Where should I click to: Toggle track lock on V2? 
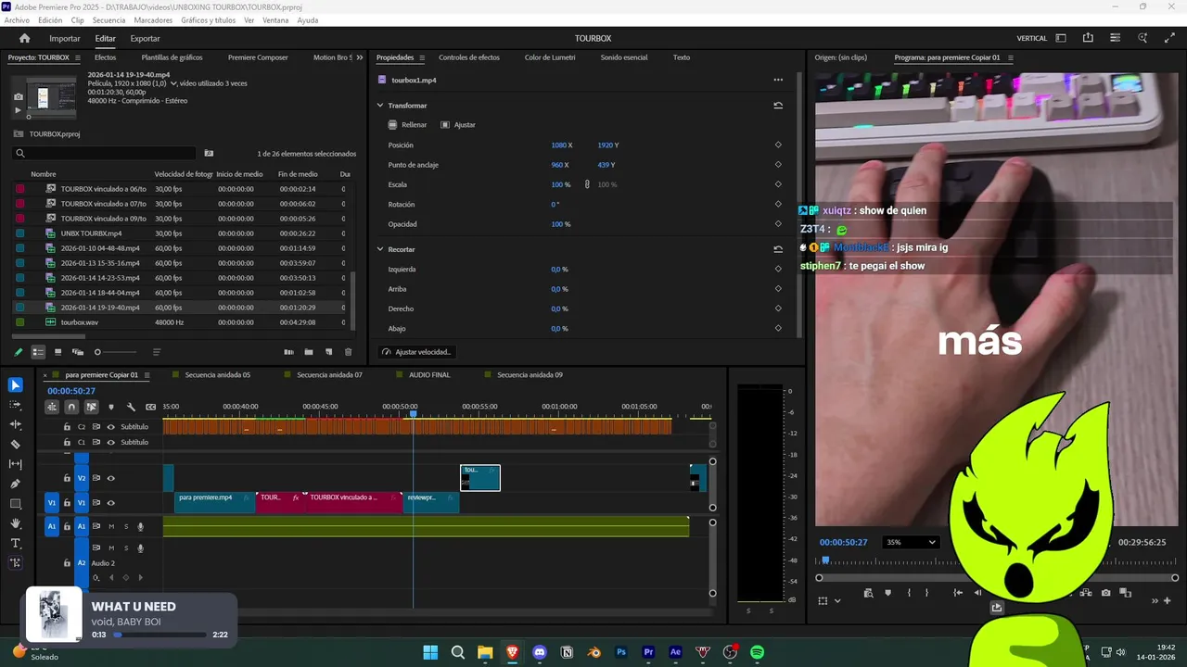[x=67, y=478]
